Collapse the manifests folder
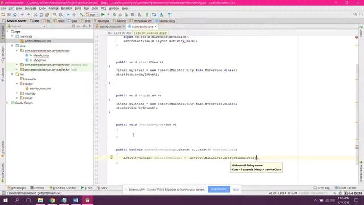The image size is (364, 205). pyautogui.click(x=12, y=36)
